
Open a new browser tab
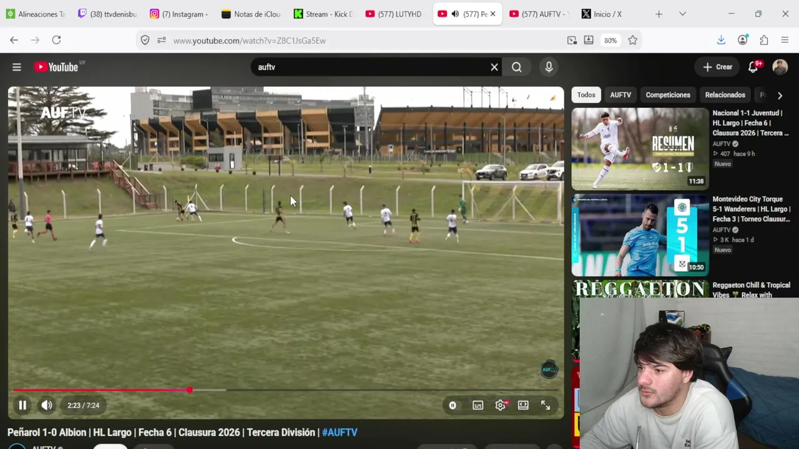pyautogui.click(x=659, y=14)
